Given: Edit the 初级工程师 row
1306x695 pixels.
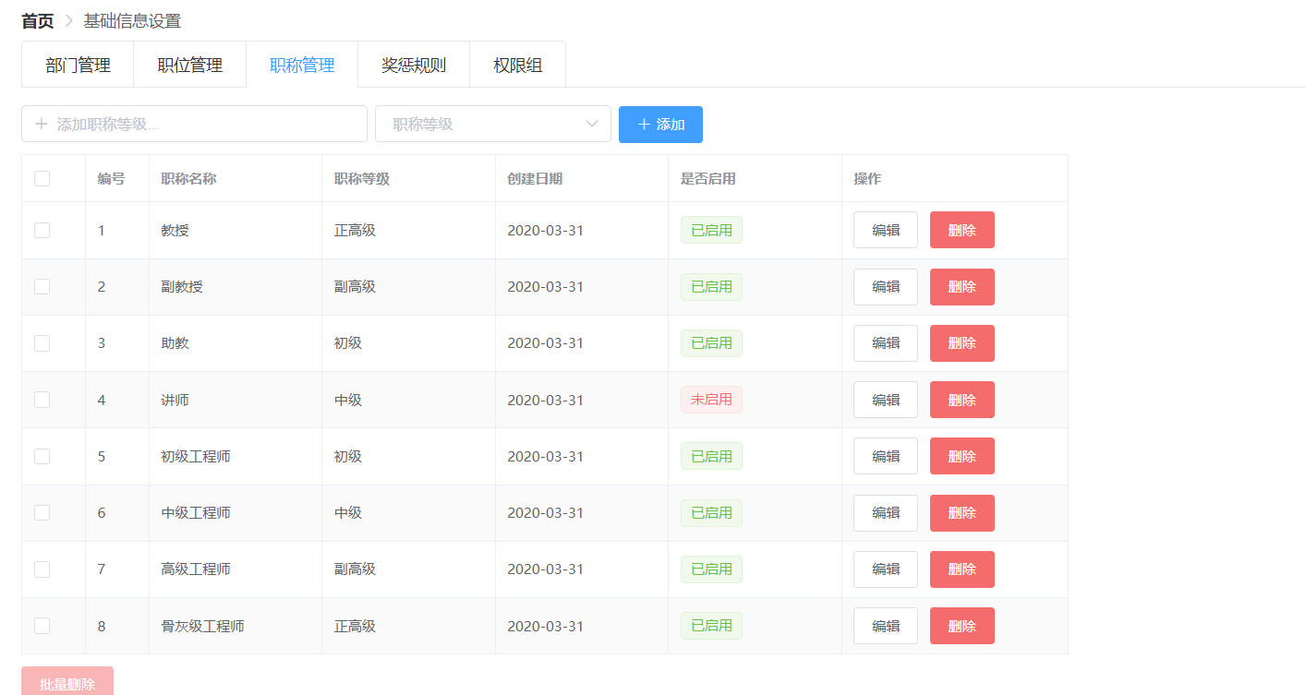Looking at the screenshot, I should click(886, 456).
